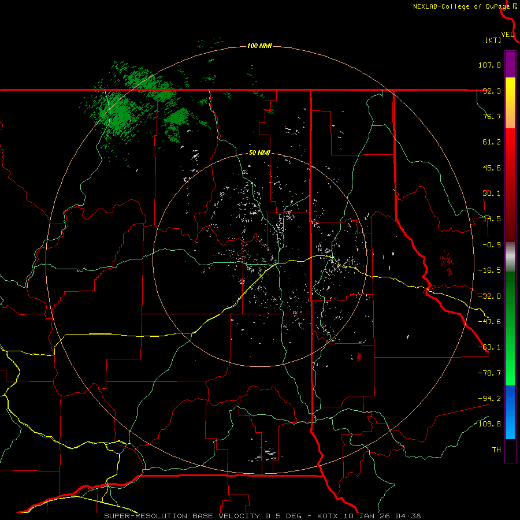Click the 100 NMI range ring label
The width and height of the screenshot is (520, 520).
[x=259, y=46]
